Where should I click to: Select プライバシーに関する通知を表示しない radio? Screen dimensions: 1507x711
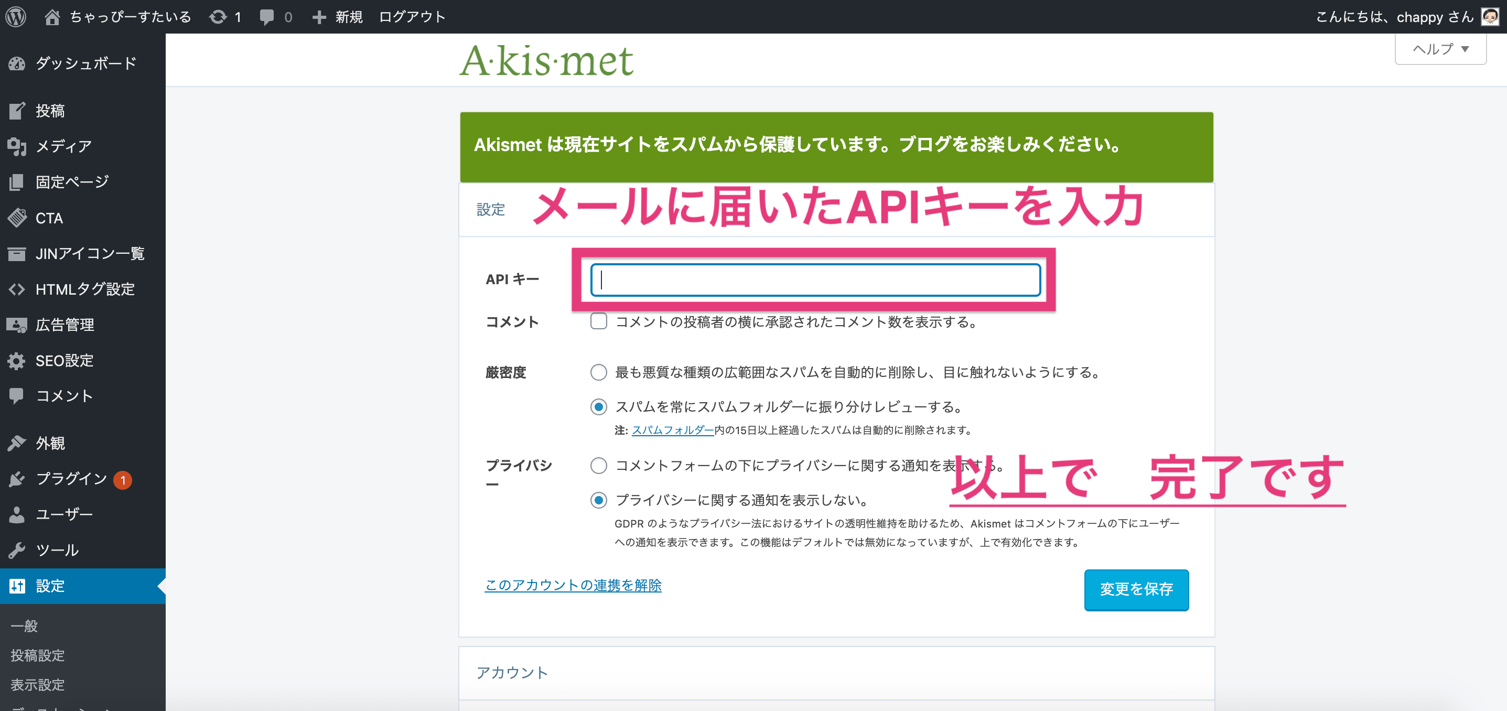(x=598, y=500)
